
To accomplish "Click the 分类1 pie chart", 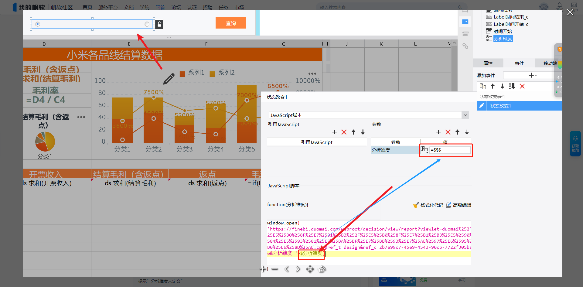I will 45,142.
